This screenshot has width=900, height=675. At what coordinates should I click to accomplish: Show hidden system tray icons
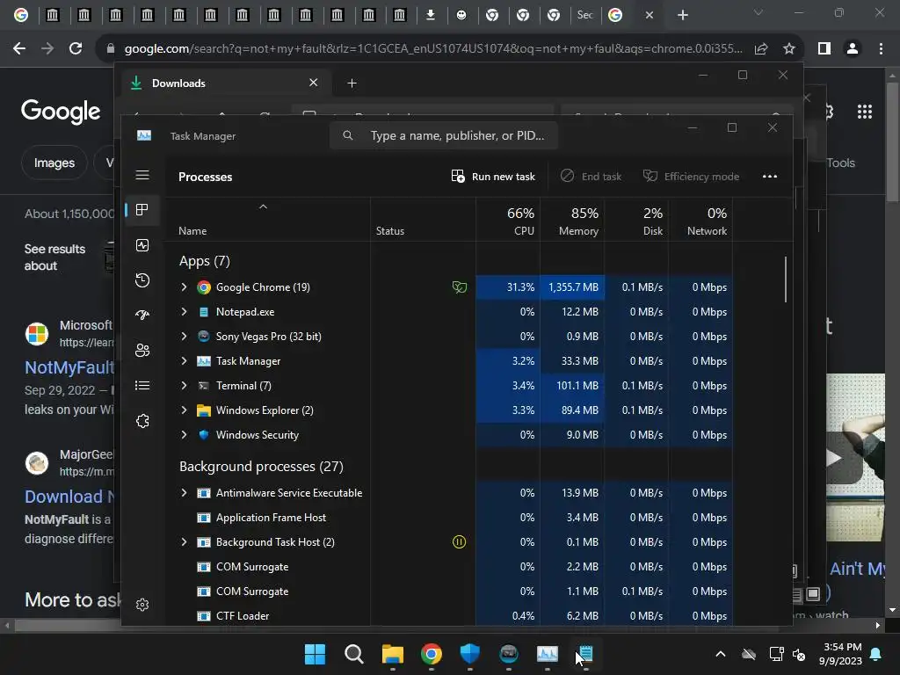click(x=721, y=654)
